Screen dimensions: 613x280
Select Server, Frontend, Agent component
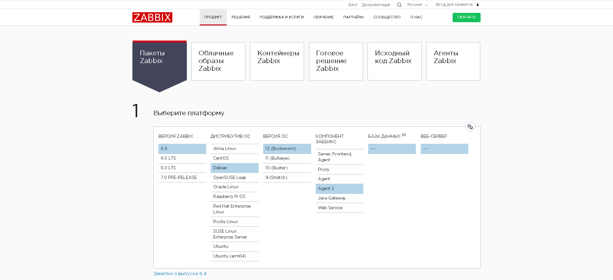pos(340,157)
